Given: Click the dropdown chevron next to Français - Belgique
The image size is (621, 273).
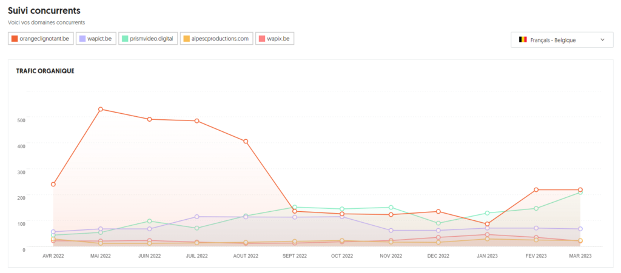Looking at the screenshot, I should tap(602, 40).
